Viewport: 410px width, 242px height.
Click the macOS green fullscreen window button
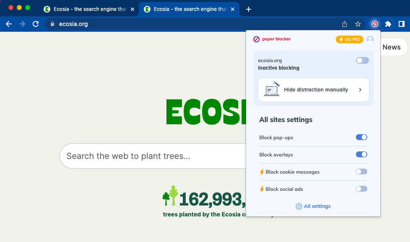27,8
